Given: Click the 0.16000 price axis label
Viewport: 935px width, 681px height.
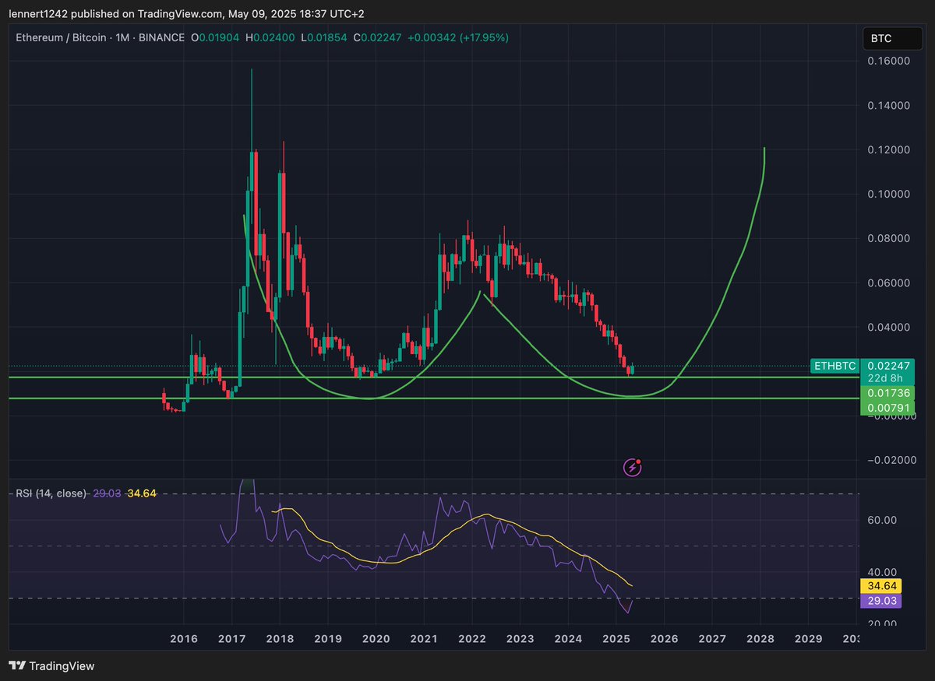Looking at the screenshot, I should tap(888, 61).
